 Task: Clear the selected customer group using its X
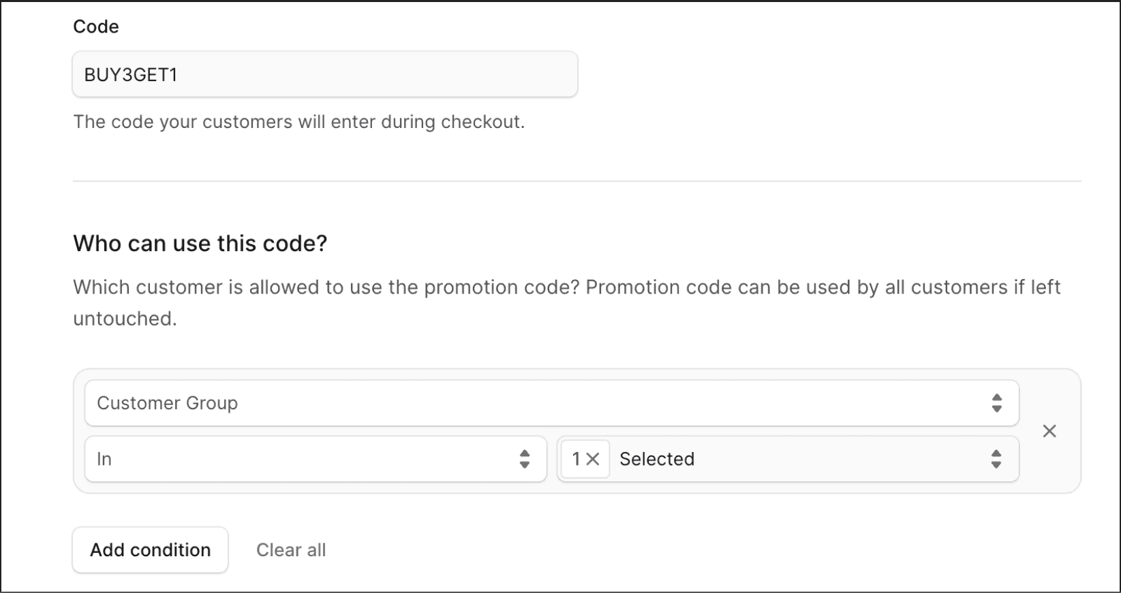pos(594,459)
